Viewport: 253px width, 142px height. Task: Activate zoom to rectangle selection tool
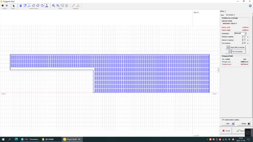(62, 6)
